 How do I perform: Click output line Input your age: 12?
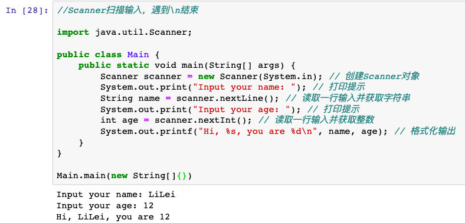click(105, 205)
